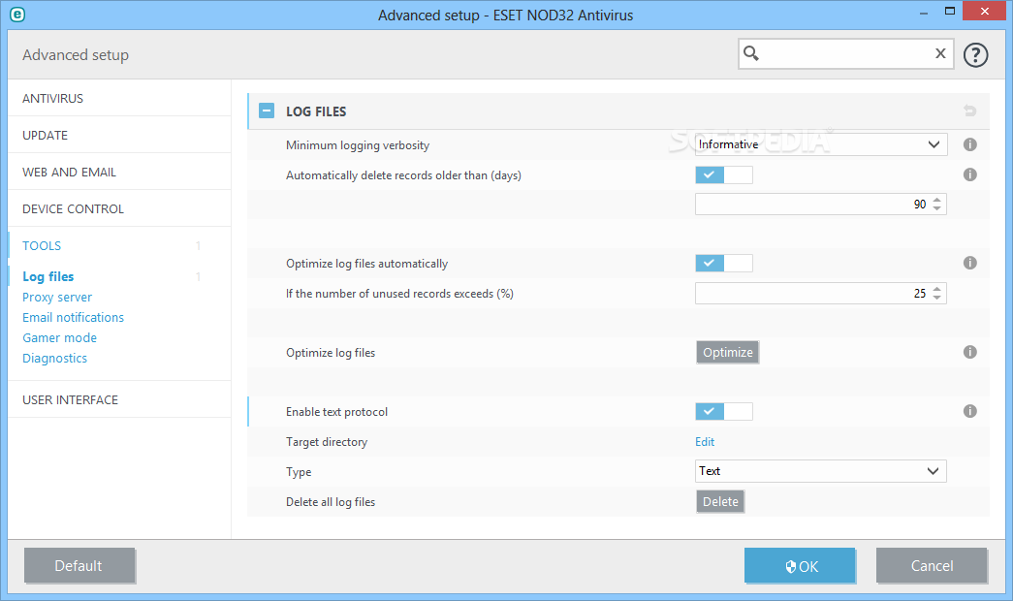Clear the search field with X
The width and height of the screenshot is (1013, 601).
pos(940,53)
